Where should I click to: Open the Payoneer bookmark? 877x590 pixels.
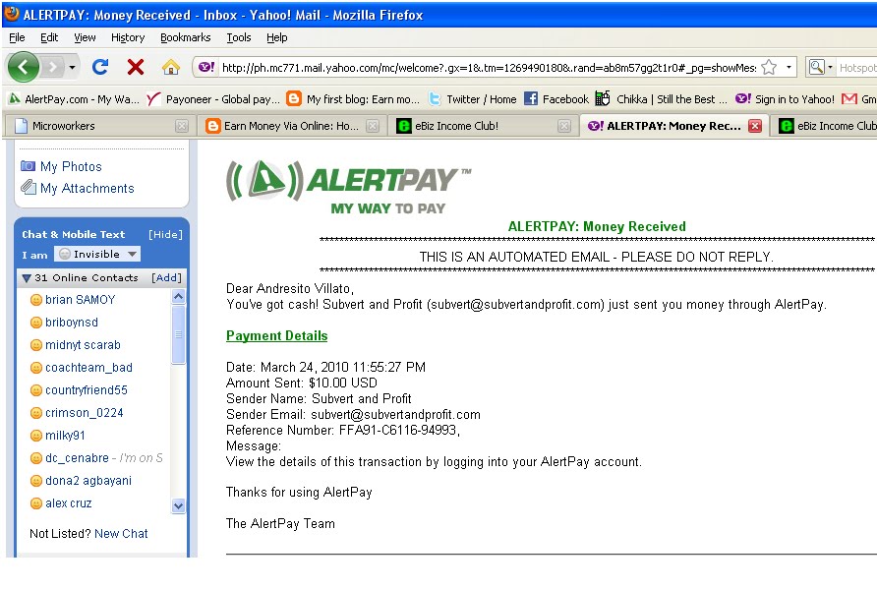point(213,99)
